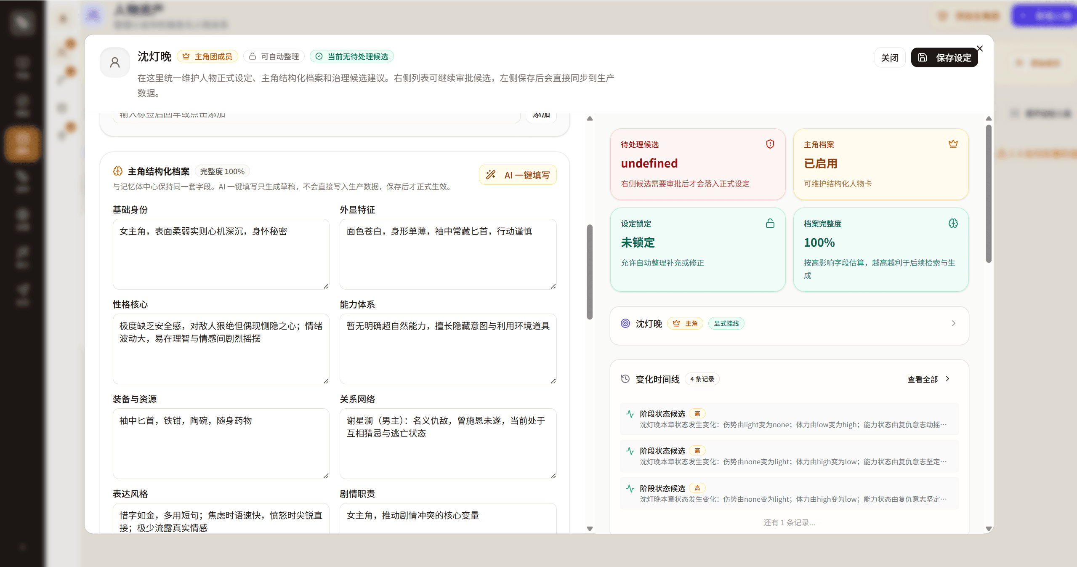The width and height of the screenshot is (1077, 567).
Task: Toggle the 显式挂线 badge for 沈灯晚
Action: tap(726, 323)
